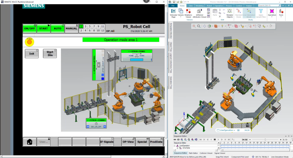Click the customize columns icon in Sequence Editor
The height and width of the screenshot is (158, 293).
[196, 139]
